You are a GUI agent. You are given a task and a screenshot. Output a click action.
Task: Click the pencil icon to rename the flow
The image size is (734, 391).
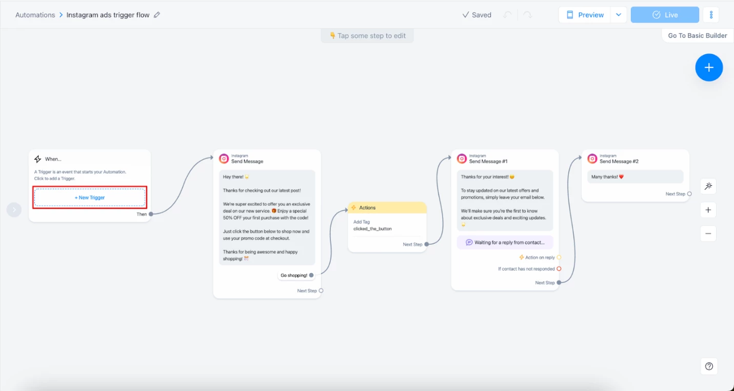157,15
